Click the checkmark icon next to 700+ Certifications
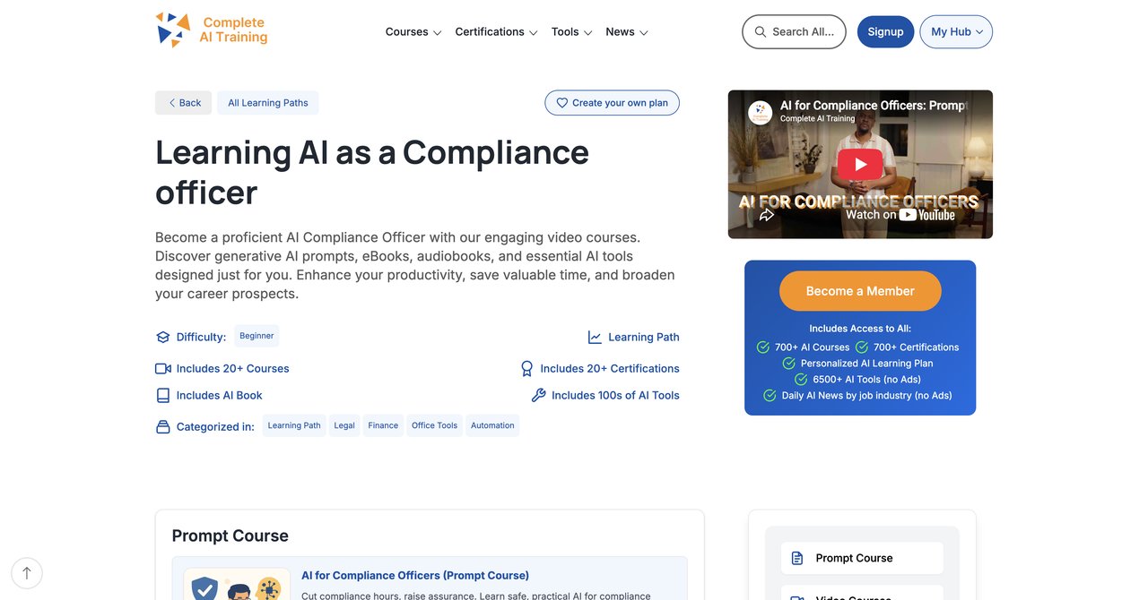 pos(862,347)
